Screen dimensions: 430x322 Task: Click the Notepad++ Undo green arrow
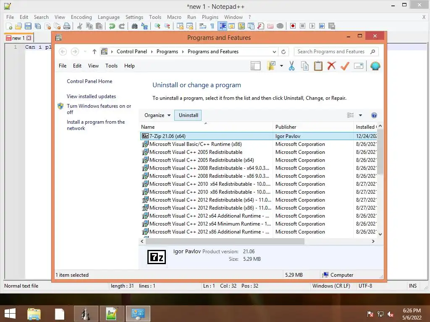click(x=112, y=26)
